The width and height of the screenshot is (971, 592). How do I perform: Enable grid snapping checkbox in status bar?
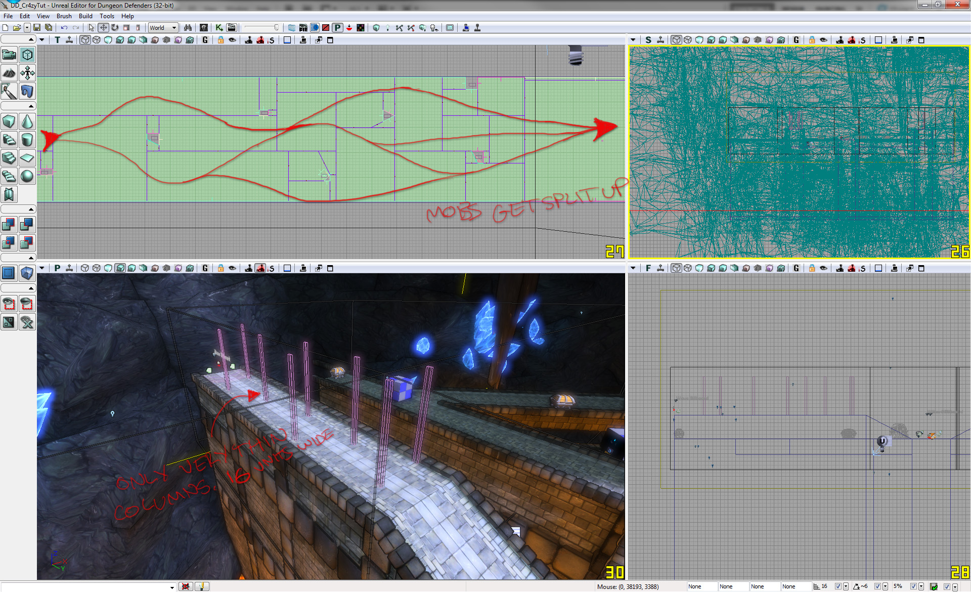point(838,586)
